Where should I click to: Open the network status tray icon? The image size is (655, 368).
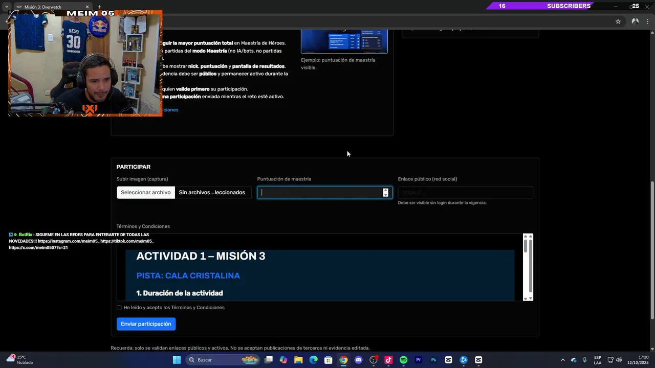point(610,360)
